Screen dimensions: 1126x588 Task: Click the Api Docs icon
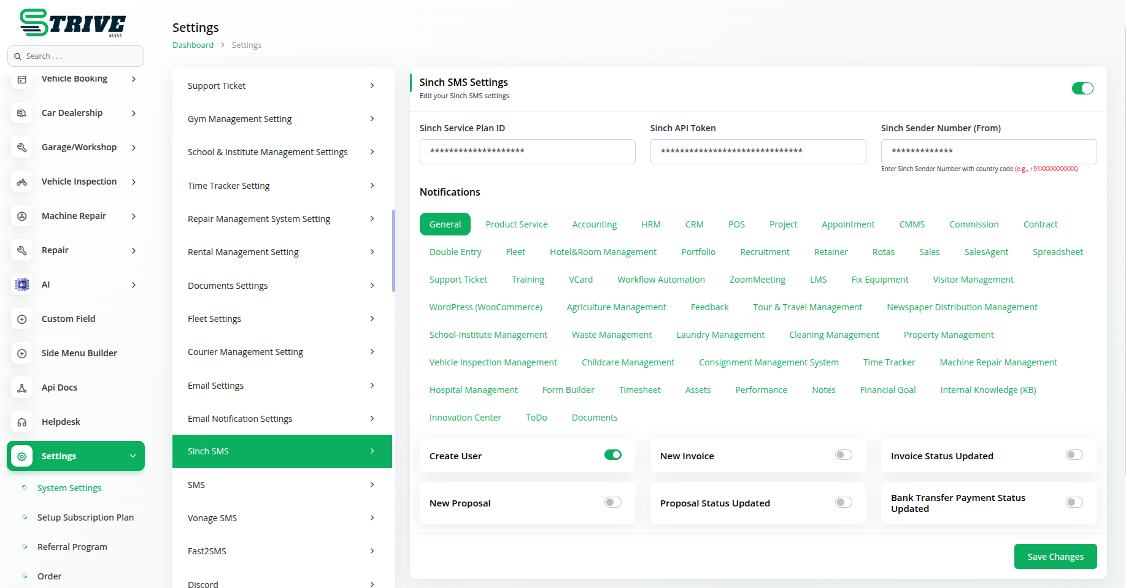(x=22, y=388)
